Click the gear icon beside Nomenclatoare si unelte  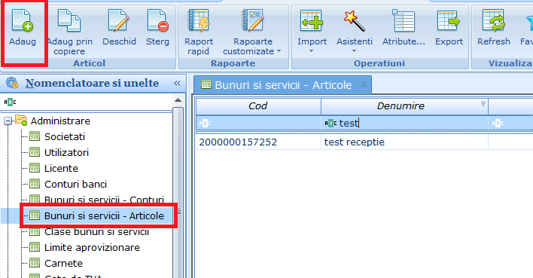[12, 83]
